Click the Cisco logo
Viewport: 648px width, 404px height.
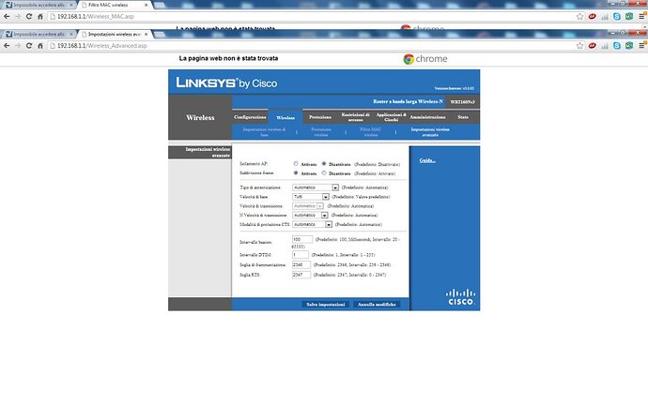[460, 298]
